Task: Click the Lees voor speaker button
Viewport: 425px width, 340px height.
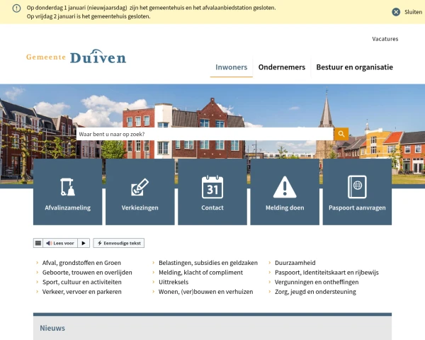Action: [59, 243]
